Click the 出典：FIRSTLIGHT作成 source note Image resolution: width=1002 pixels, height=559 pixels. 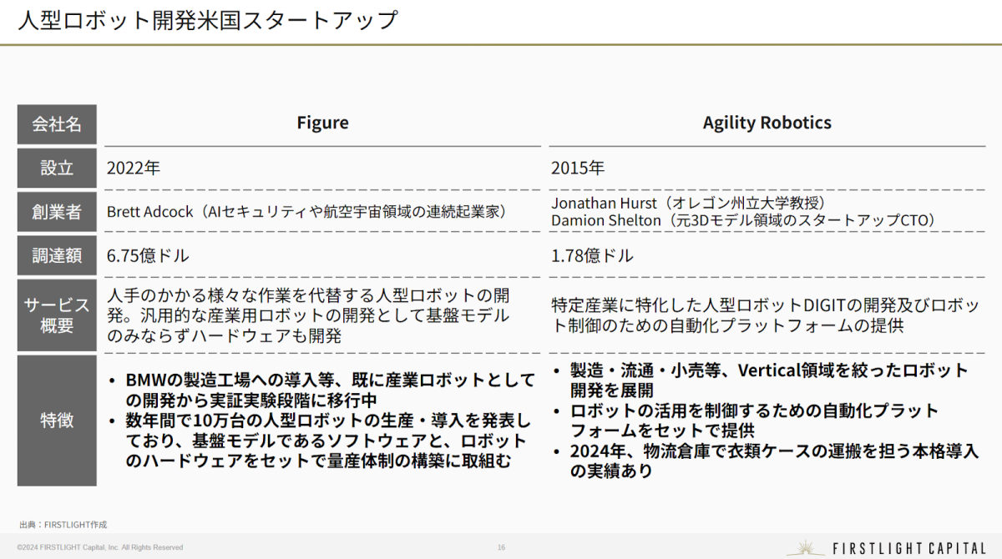pos(63,525)
